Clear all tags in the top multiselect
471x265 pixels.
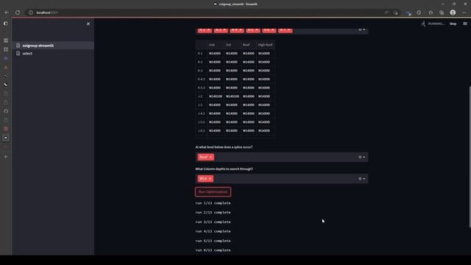click(360, 29)
